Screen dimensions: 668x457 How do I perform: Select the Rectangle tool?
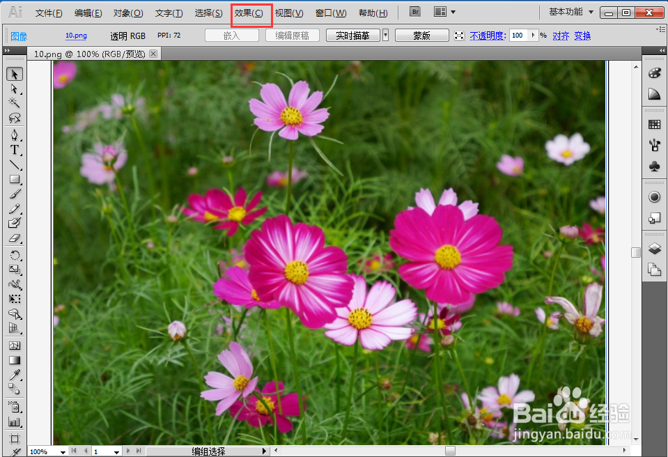click(x=15, y=179)
